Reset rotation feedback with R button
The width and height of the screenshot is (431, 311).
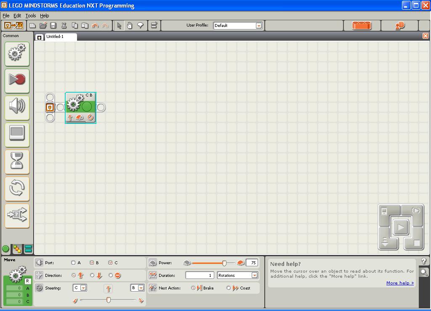click(x=27, y=281)
